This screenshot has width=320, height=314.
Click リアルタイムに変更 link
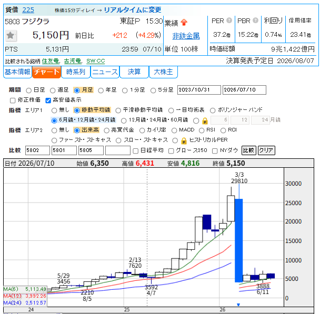pyautogui.click(x=133, y=10)
